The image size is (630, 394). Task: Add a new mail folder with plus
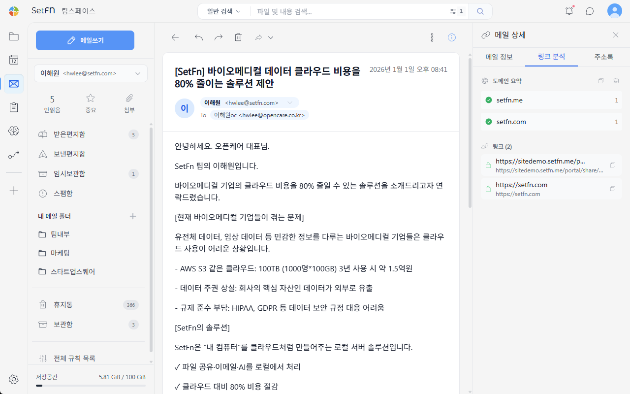[x=132, y=216]
